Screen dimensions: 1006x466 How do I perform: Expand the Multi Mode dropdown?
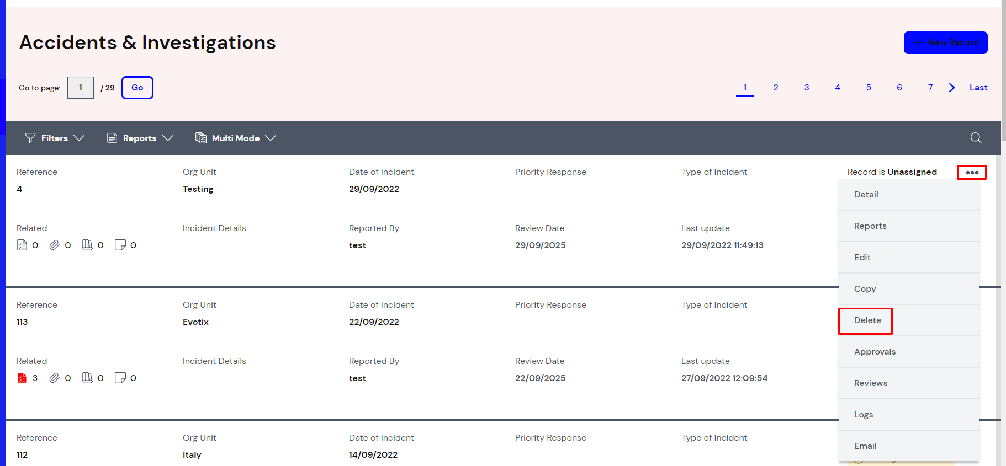[x=236, y=138]
